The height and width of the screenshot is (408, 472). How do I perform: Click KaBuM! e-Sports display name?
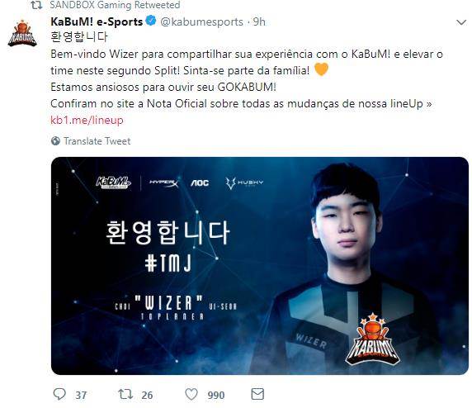[97, 21]
